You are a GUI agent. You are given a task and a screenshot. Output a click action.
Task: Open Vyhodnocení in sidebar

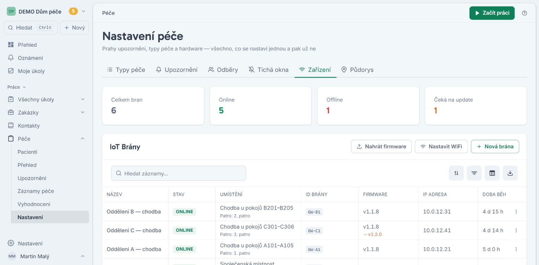point(34,204)
